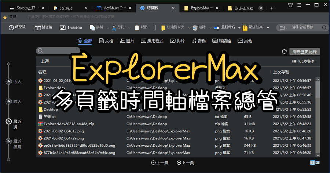Image resolution: width=330 pixels, height=173 pixels.
Task: Click the 清除歷史記錄 button
Action: pos(305,51)
